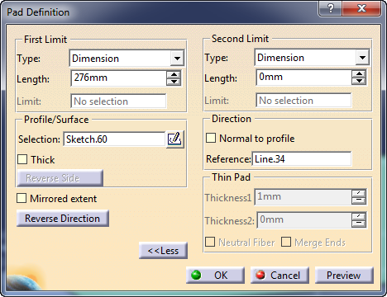Image resolution: width=387 pixels, height=297 pixels.
Task: Click Second Limit 'No selection' field
Action: tap(304, 101)
